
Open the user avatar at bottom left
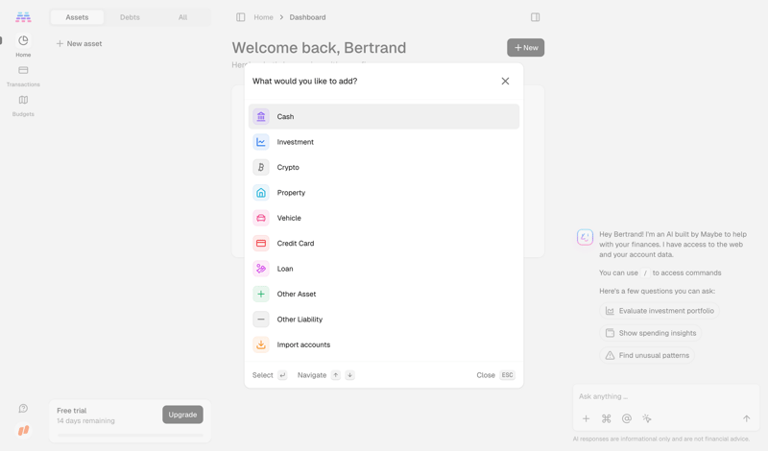[23, 430]
